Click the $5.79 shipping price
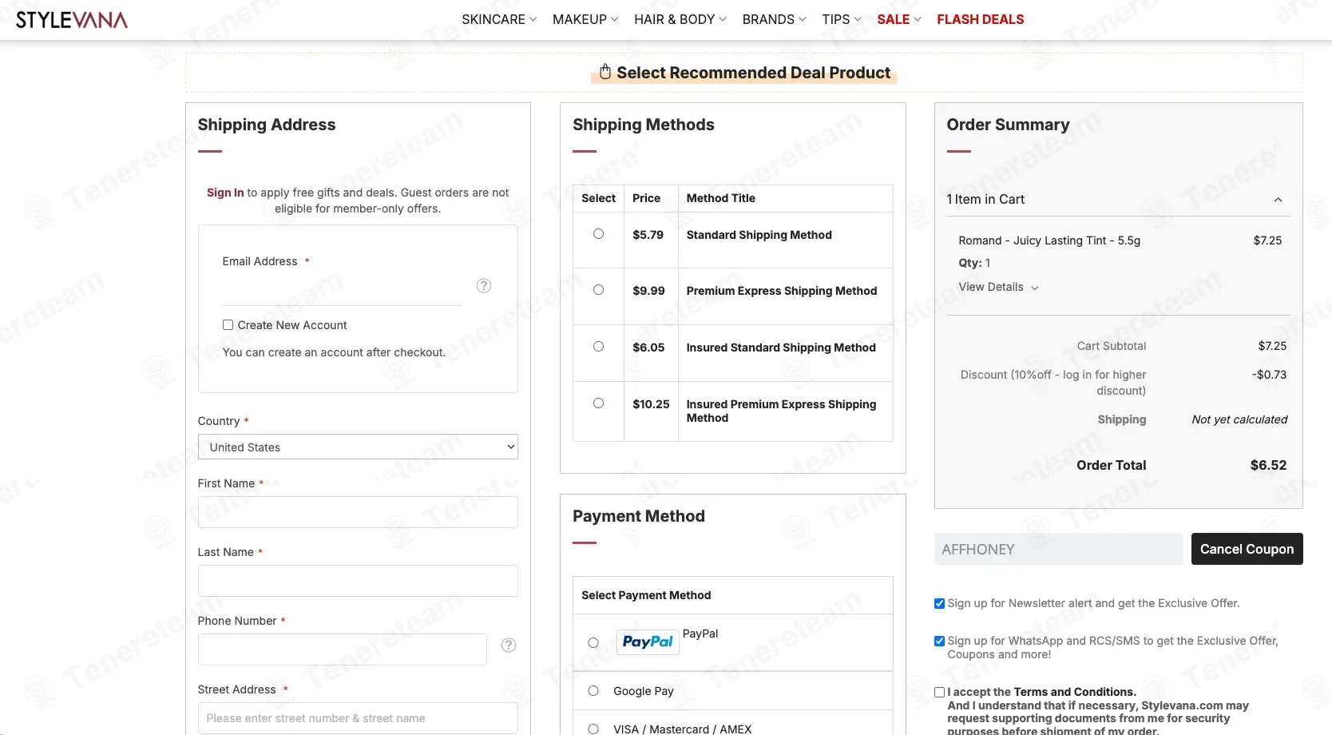This screenshot has height=735, width=1332. click(648, 235)
